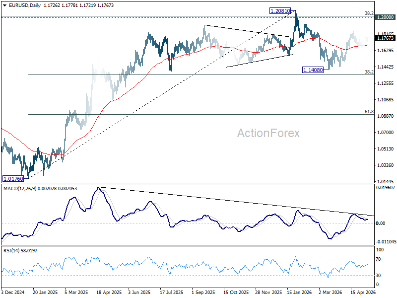Select the upper 38.2 Fibonacci label near 1.20000
The image size is (397, 298).
369,13
